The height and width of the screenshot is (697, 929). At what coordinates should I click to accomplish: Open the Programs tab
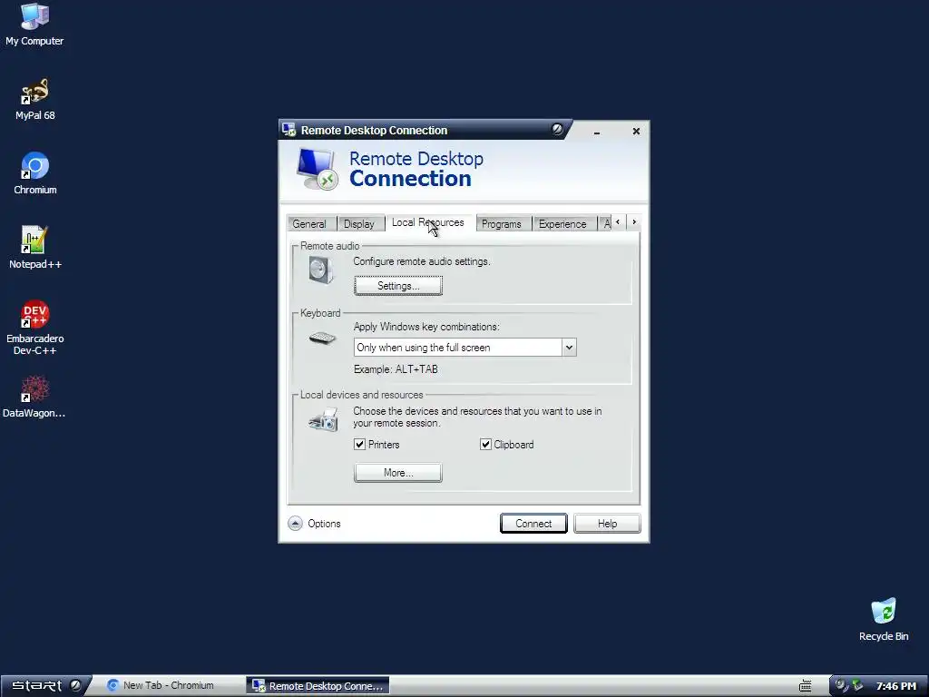tap(501, 224)
